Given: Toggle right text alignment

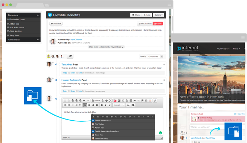Looking at the screenshot, I should click(x=93, y=105).
